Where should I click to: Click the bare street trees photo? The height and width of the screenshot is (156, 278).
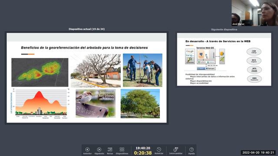pyautogui.click(x=96, y=71)
